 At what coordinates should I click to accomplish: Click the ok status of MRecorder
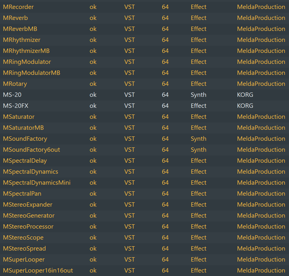tap(93, 7)
